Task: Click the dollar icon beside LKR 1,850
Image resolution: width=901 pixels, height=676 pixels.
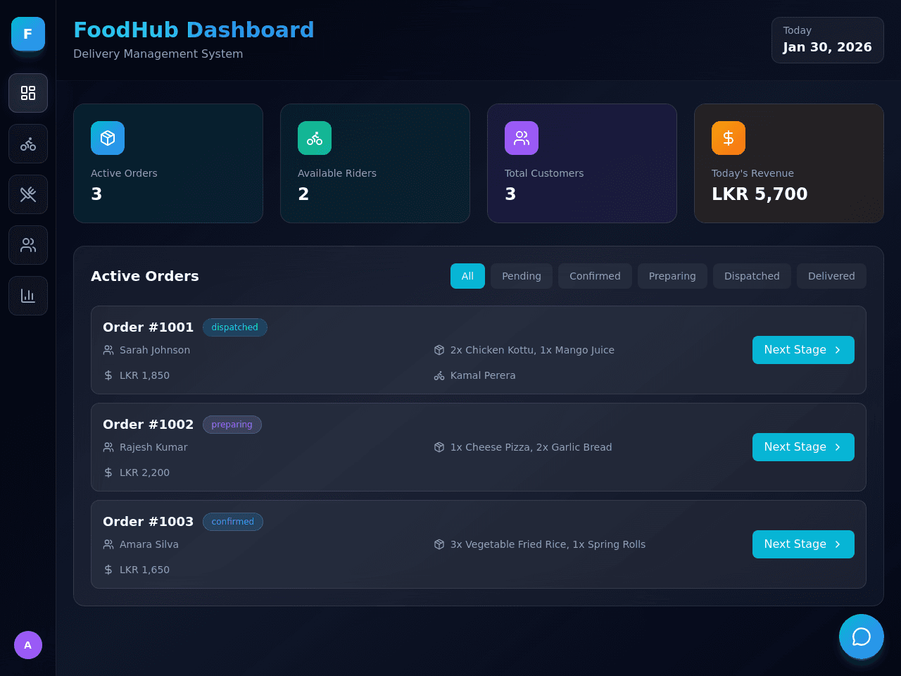Action: 108,375
